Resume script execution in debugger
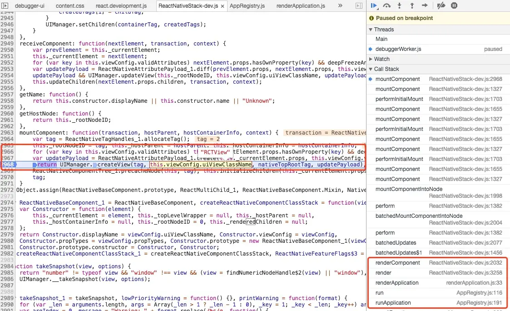 click(374, 5)
